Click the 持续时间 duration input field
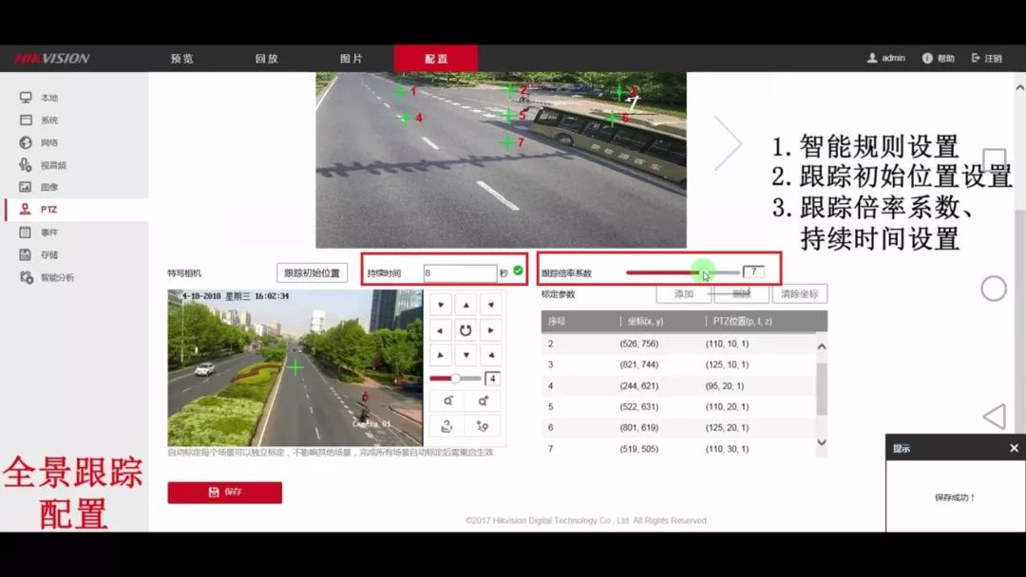1026x577 pixels. pos(460,273)
